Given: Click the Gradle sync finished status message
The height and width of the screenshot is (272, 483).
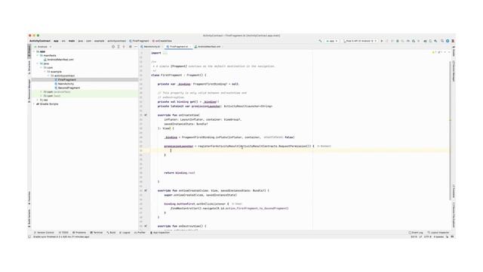Looking at the screenshot, I should (61, 236).
